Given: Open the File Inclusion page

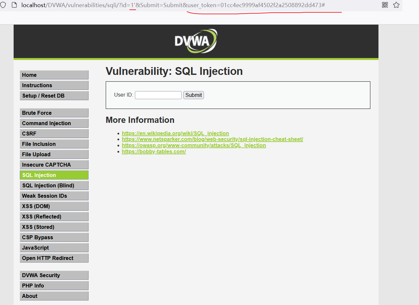Looking at the screenshot, I should (x=54, y=144).
